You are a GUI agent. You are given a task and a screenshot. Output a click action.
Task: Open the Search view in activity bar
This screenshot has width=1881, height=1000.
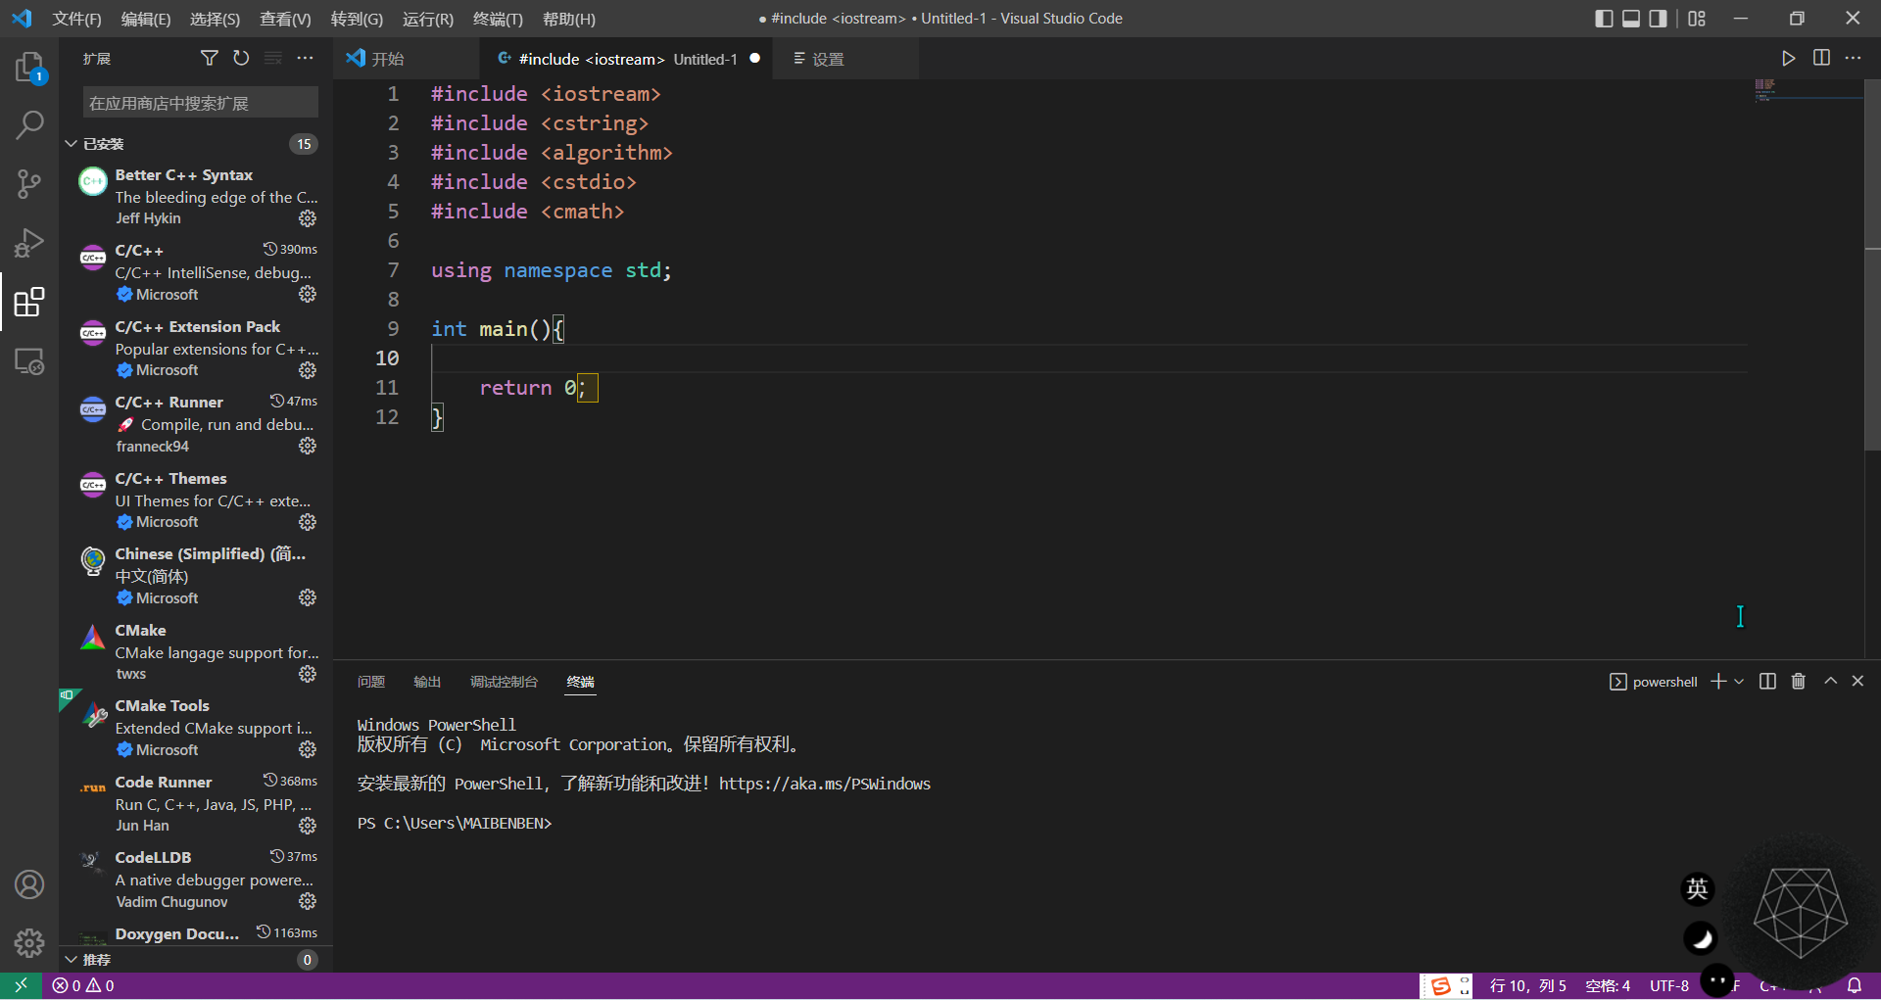[x=29, y=124]
